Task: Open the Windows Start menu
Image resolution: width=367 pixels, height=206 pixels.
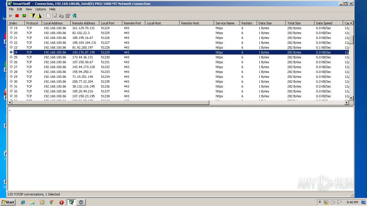Action: tap(8, 202)
